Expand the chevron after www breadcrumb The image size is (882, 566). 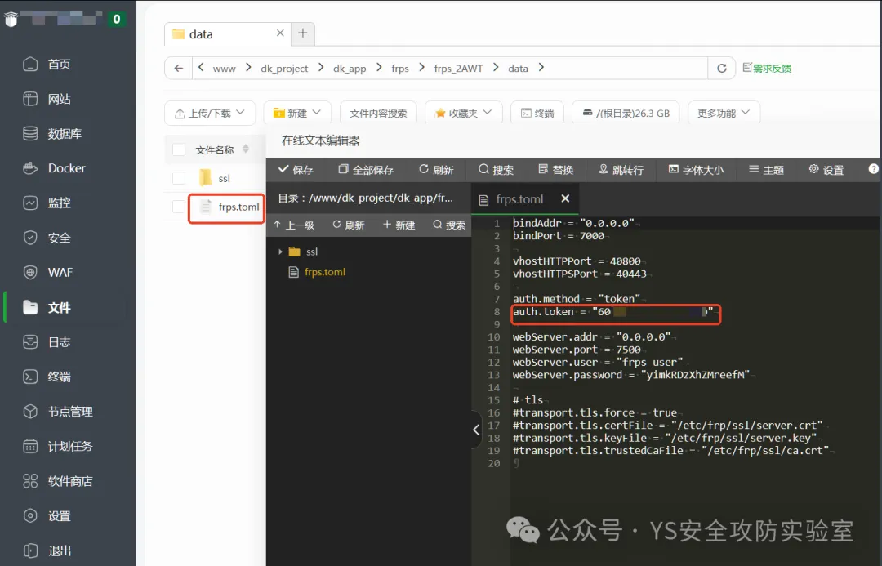point(248,68)
